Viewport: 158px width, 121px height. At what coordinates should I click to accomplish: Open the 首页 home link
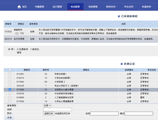(24, 7)
